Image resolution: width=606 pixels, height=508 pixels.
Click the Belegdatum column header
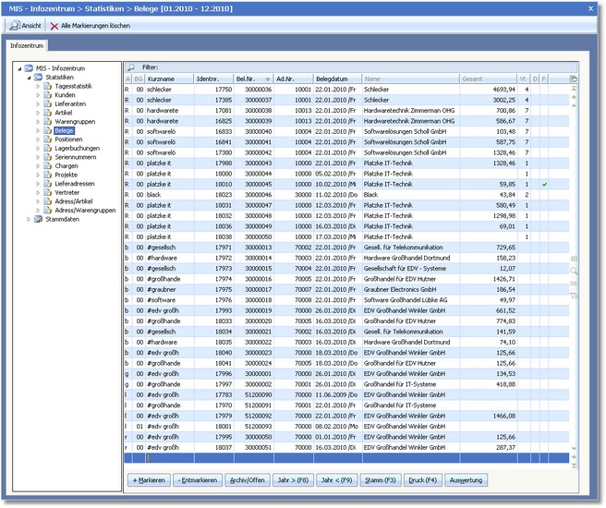337,79
